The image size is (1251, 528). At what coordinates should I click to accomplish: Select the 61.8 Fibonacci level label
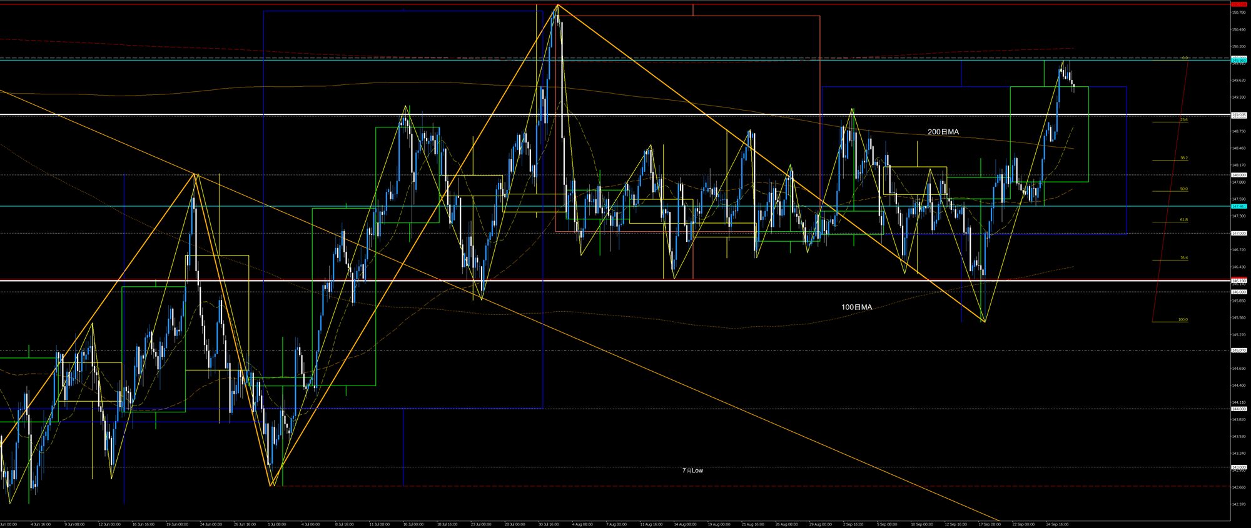click(x=1183, y=220)
